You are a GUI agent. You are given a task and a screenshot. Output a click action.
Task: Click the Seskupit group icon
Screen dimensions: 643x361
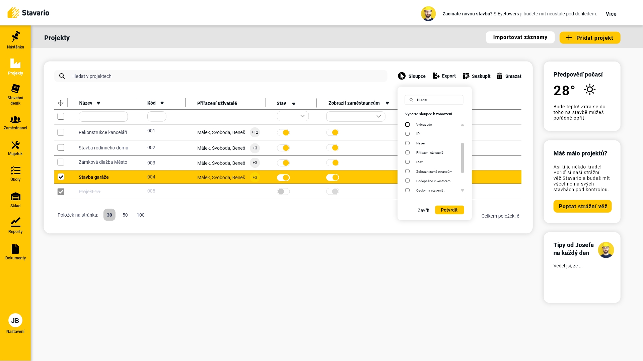466,76
